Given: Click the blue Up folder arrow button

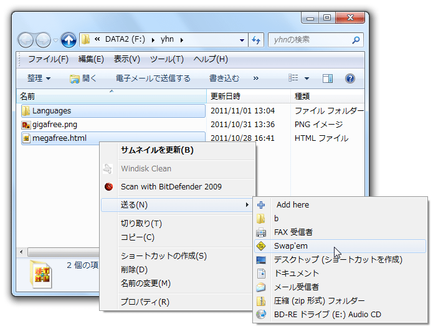Looking at the screenshot, I should point(69,40).
